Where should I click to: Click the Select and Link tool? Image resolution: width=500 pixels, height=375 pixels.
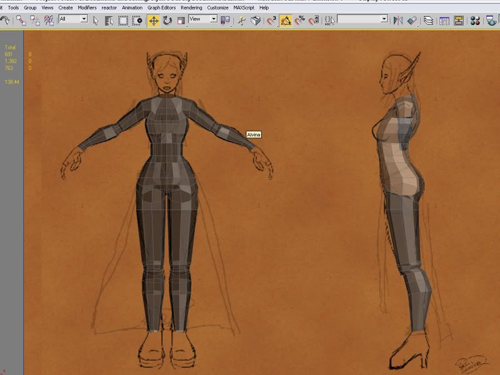21,20
